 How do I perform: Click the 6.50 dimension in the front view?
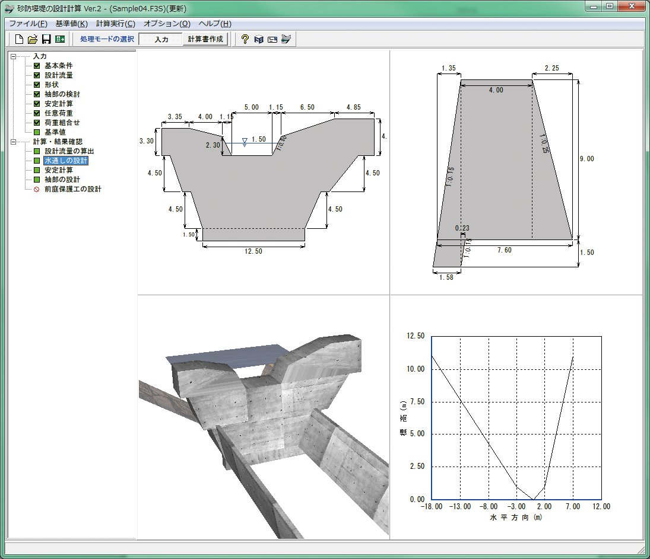click(x=307, y=107)
